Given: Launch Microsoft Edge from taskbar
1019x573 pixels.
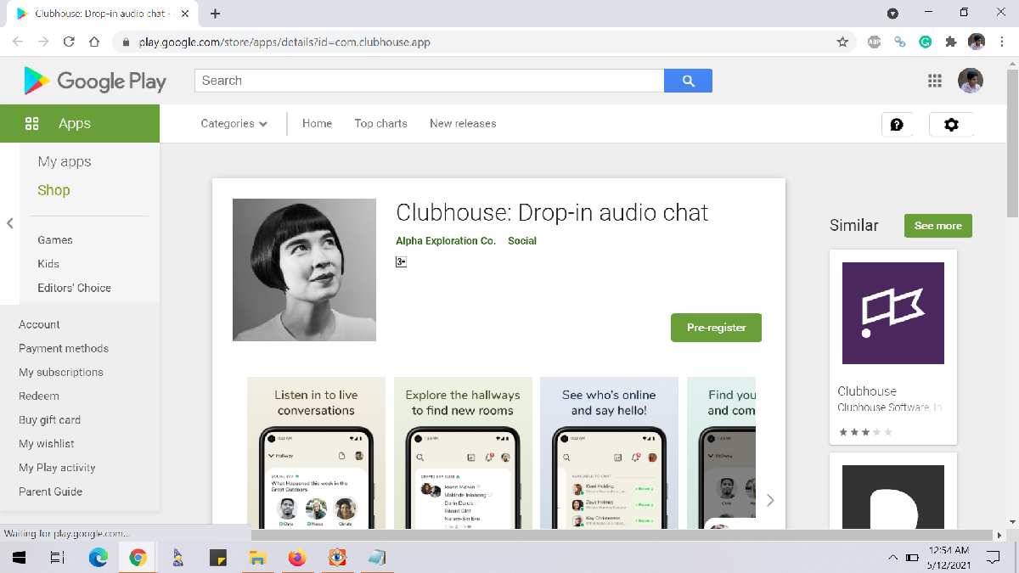Looking at the screenshot, I should click(x=99, y=558).
